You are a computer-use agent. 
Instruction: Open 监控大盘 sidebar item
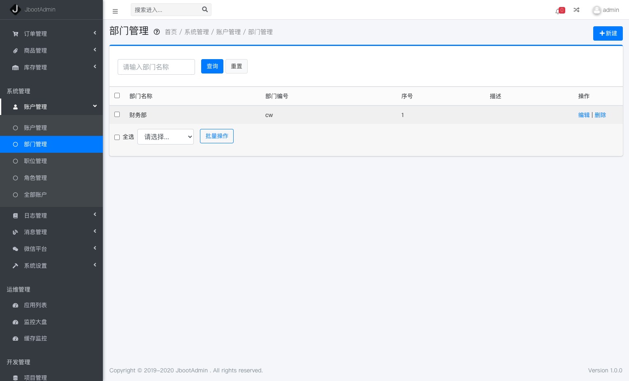point(51,322)
